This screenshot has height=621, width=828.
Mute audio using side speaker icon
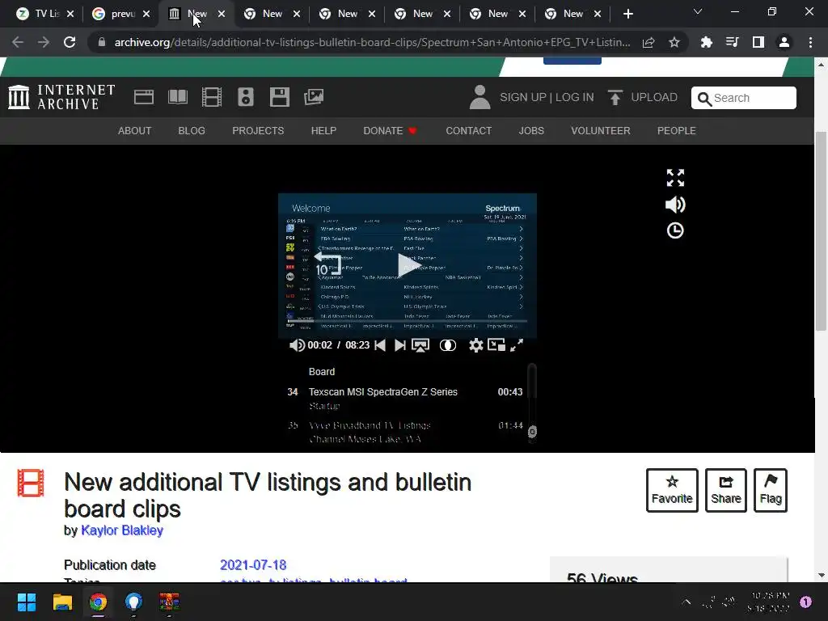coord(675,205)
